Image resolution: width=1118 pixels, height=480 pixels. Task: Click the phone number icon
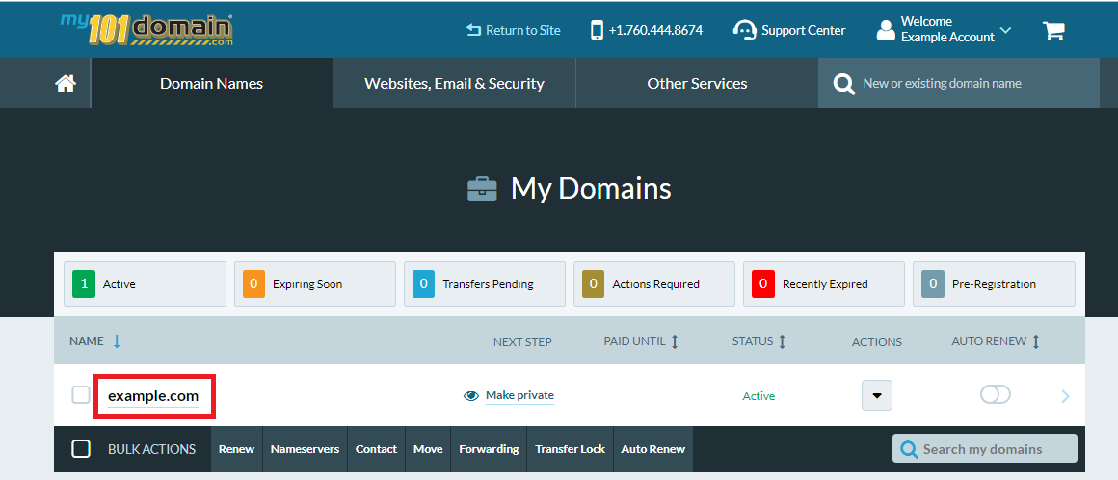597,30
